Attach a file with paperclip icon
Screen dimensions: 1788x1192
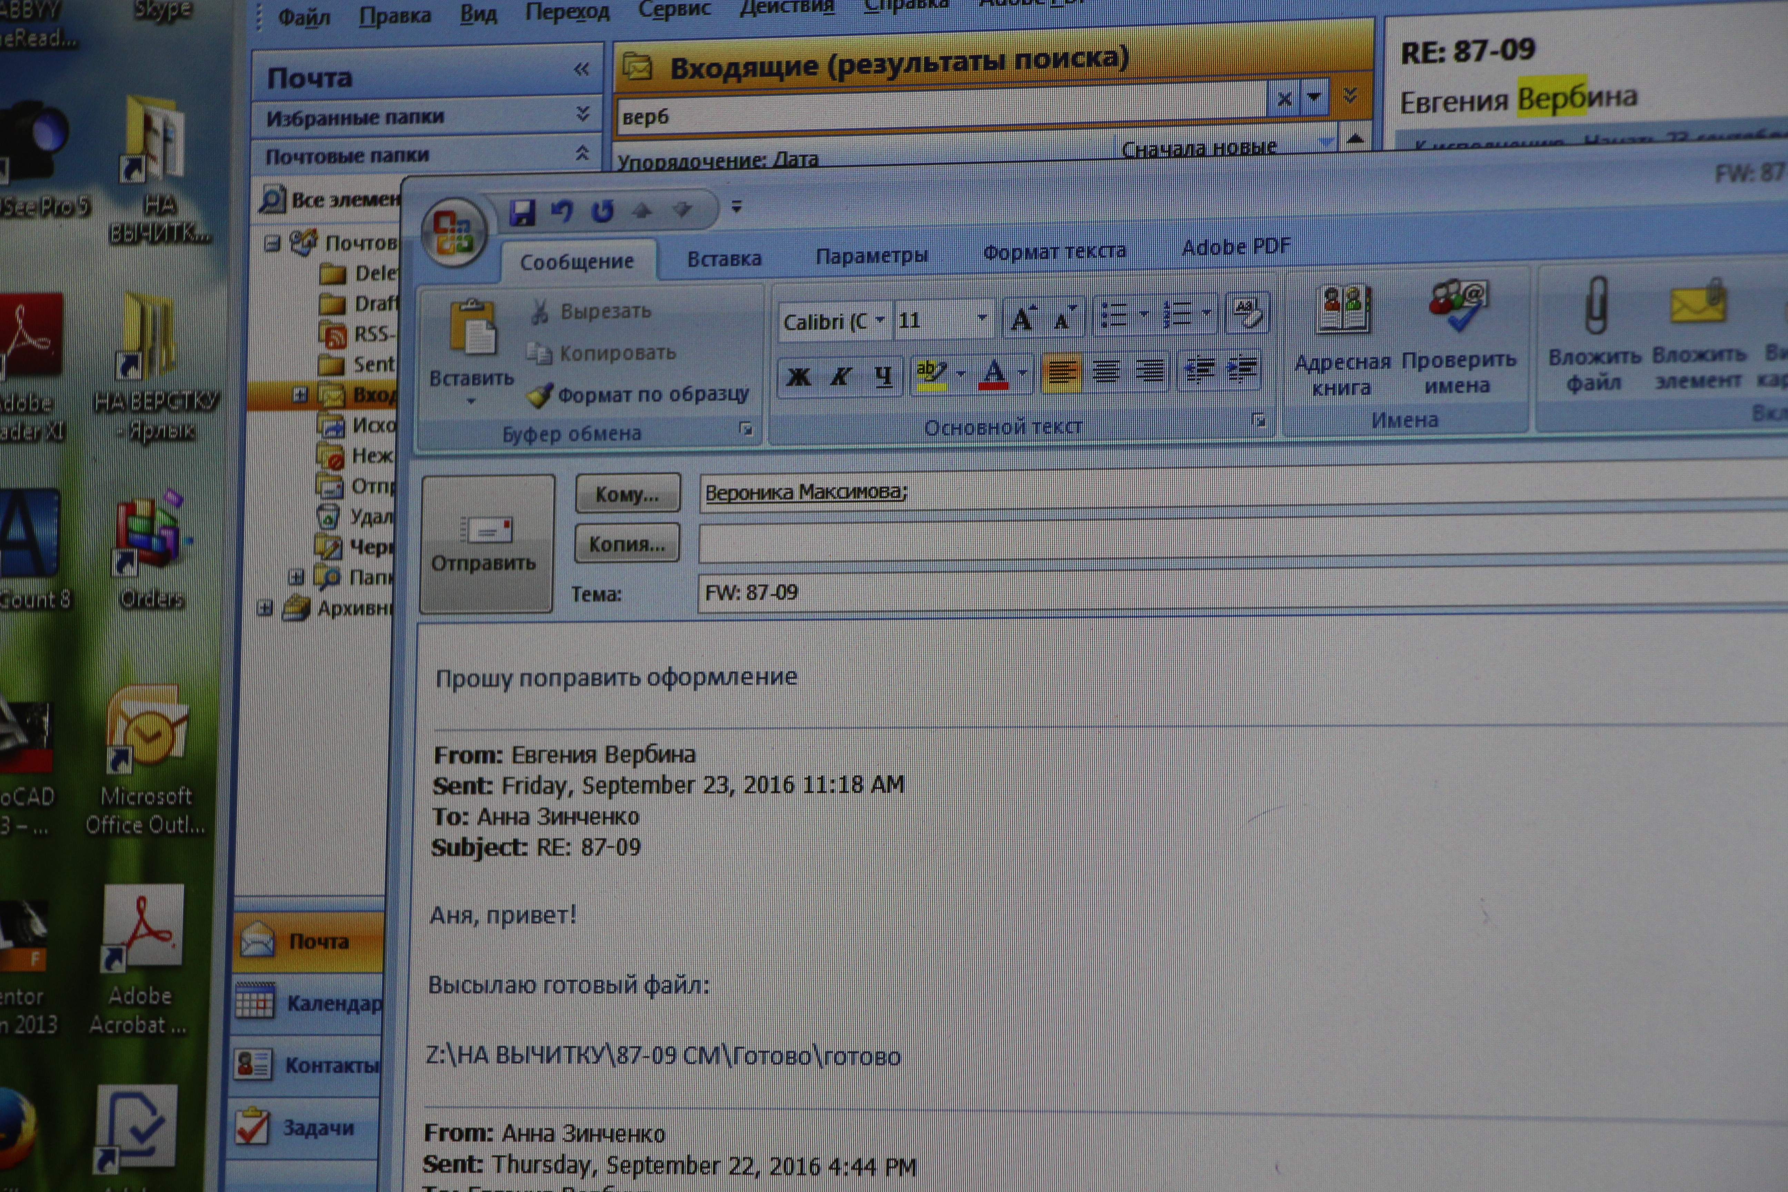(1596, 306)
